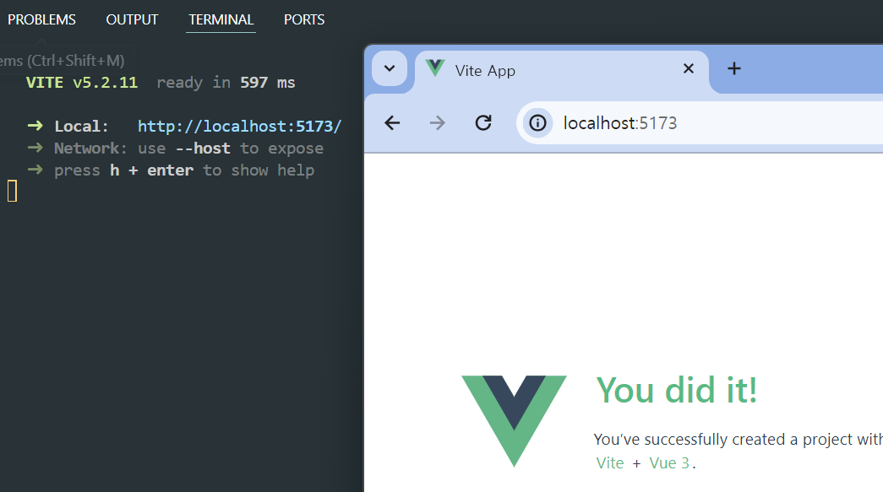This screenshot has height=492, width=883.
Task: Click the '--host' text in Network line
Action: pos(203,149)
